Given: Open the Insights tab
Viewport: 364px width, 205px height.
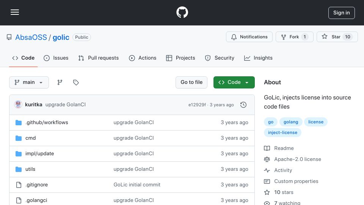Looking at the screenshot, I should [x=258, y=58].
